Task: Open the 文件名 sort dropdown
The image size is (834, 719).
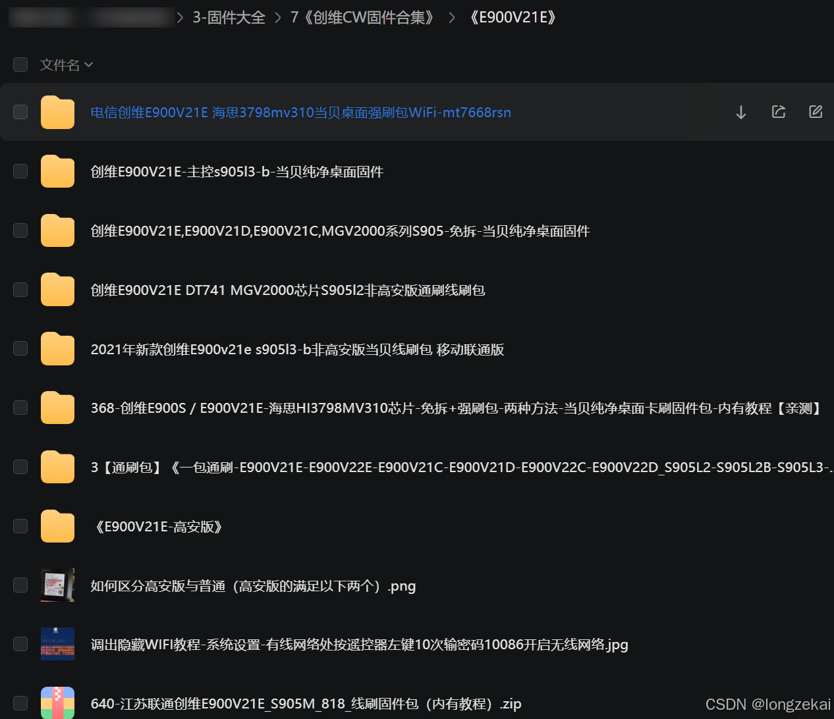Action: pos(67,65)
